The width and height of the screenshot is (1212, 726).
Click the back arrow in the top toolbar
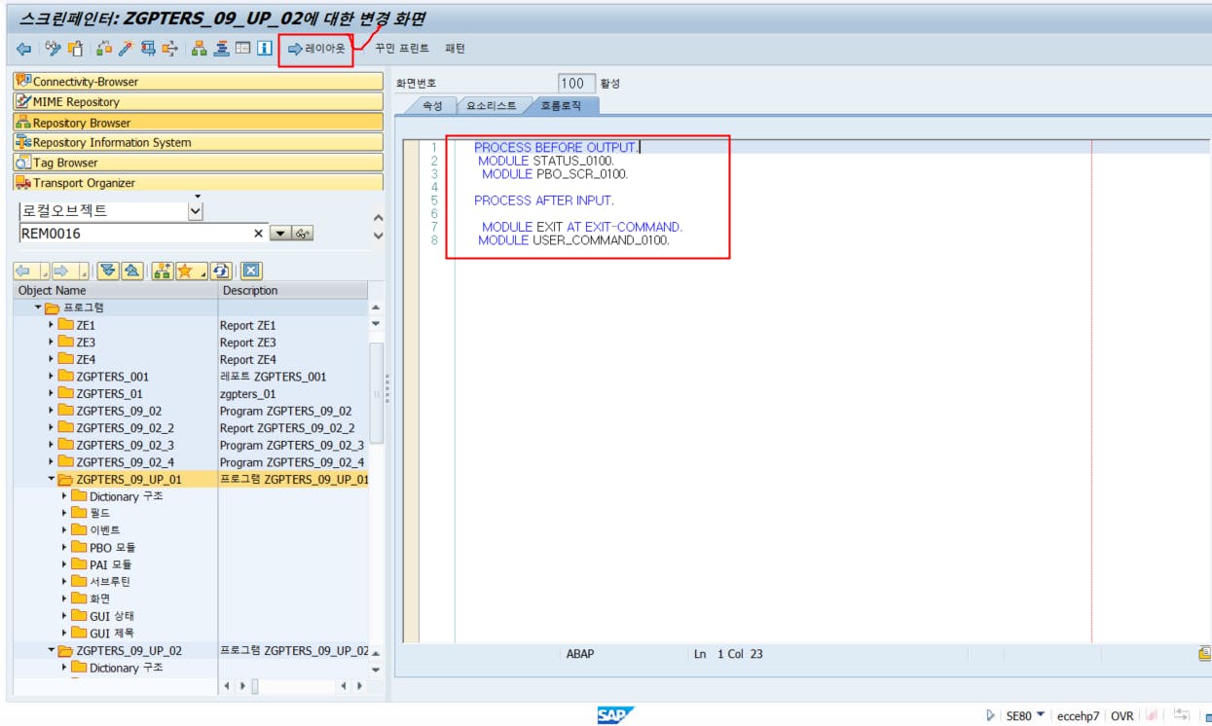[x=23, y=49]
